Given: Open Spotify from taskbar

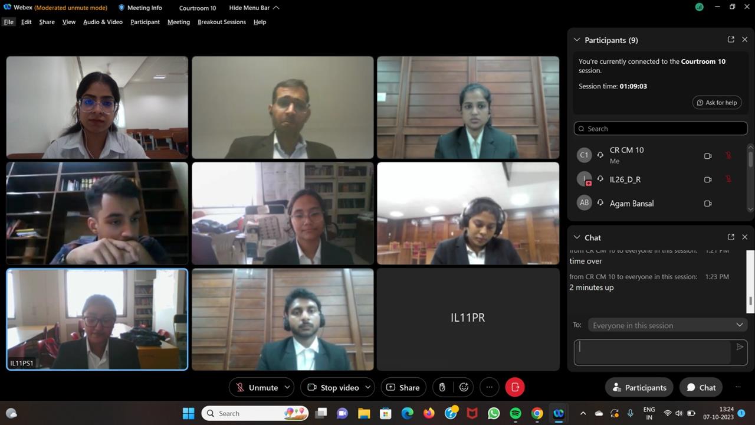Looking at the screenshot, I should (516, 413).
